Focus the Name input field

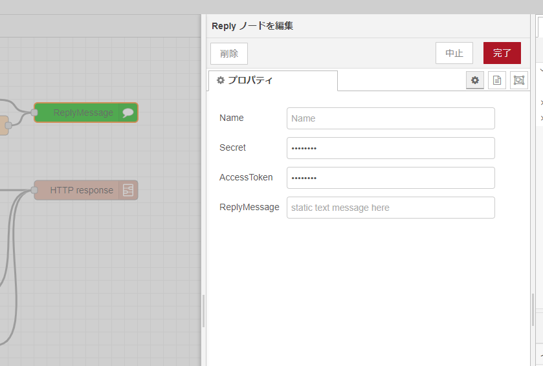click(x=390, y=118)
